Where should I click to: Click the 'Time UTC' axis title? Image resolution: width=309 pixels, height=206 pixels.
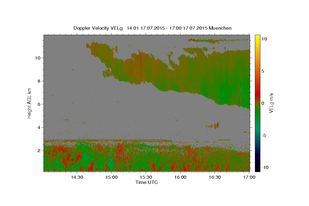[x=147, y=182]
